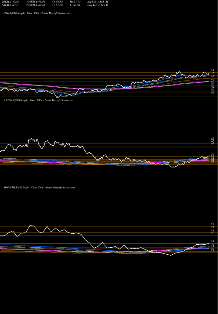Click the 51 price label on monthly chart
Screen dimensions: 218x314
click(x=213, y=241)
